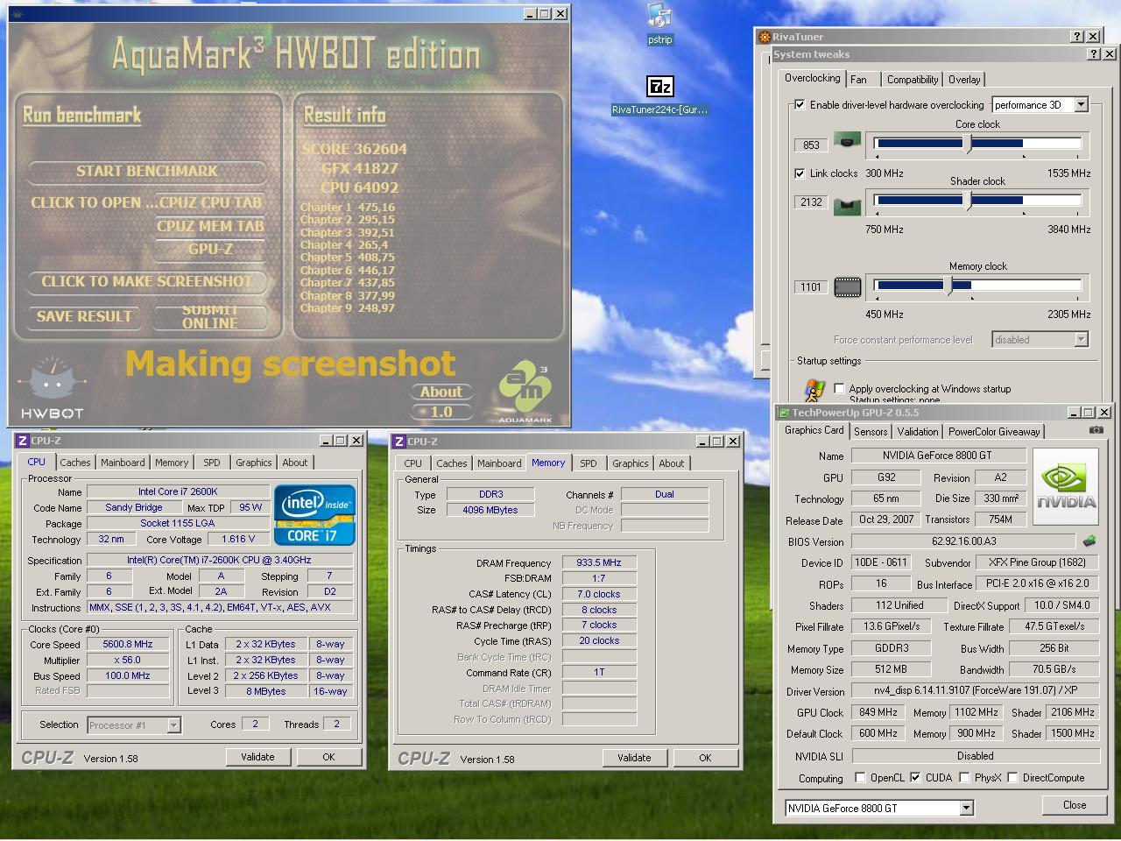Toggle the CUDA checkbox in GPU-Z
This screenshot has width=1121, height=841.
click(915, 778)
